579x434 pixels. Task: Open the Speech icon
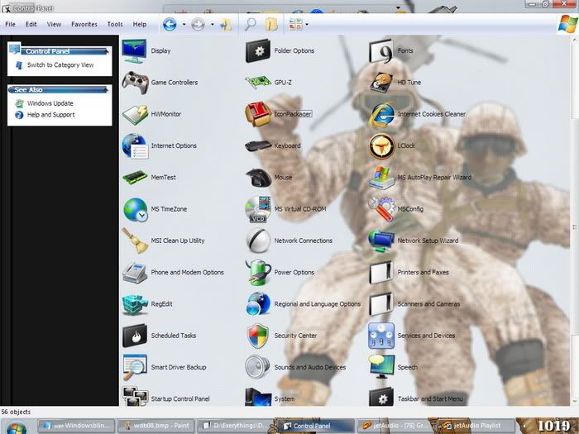381,367
